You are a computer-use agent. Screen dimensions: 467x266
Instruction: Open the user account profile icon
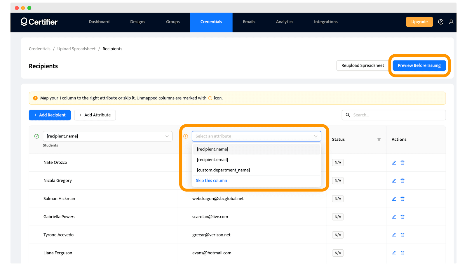[x=451, y=22]
